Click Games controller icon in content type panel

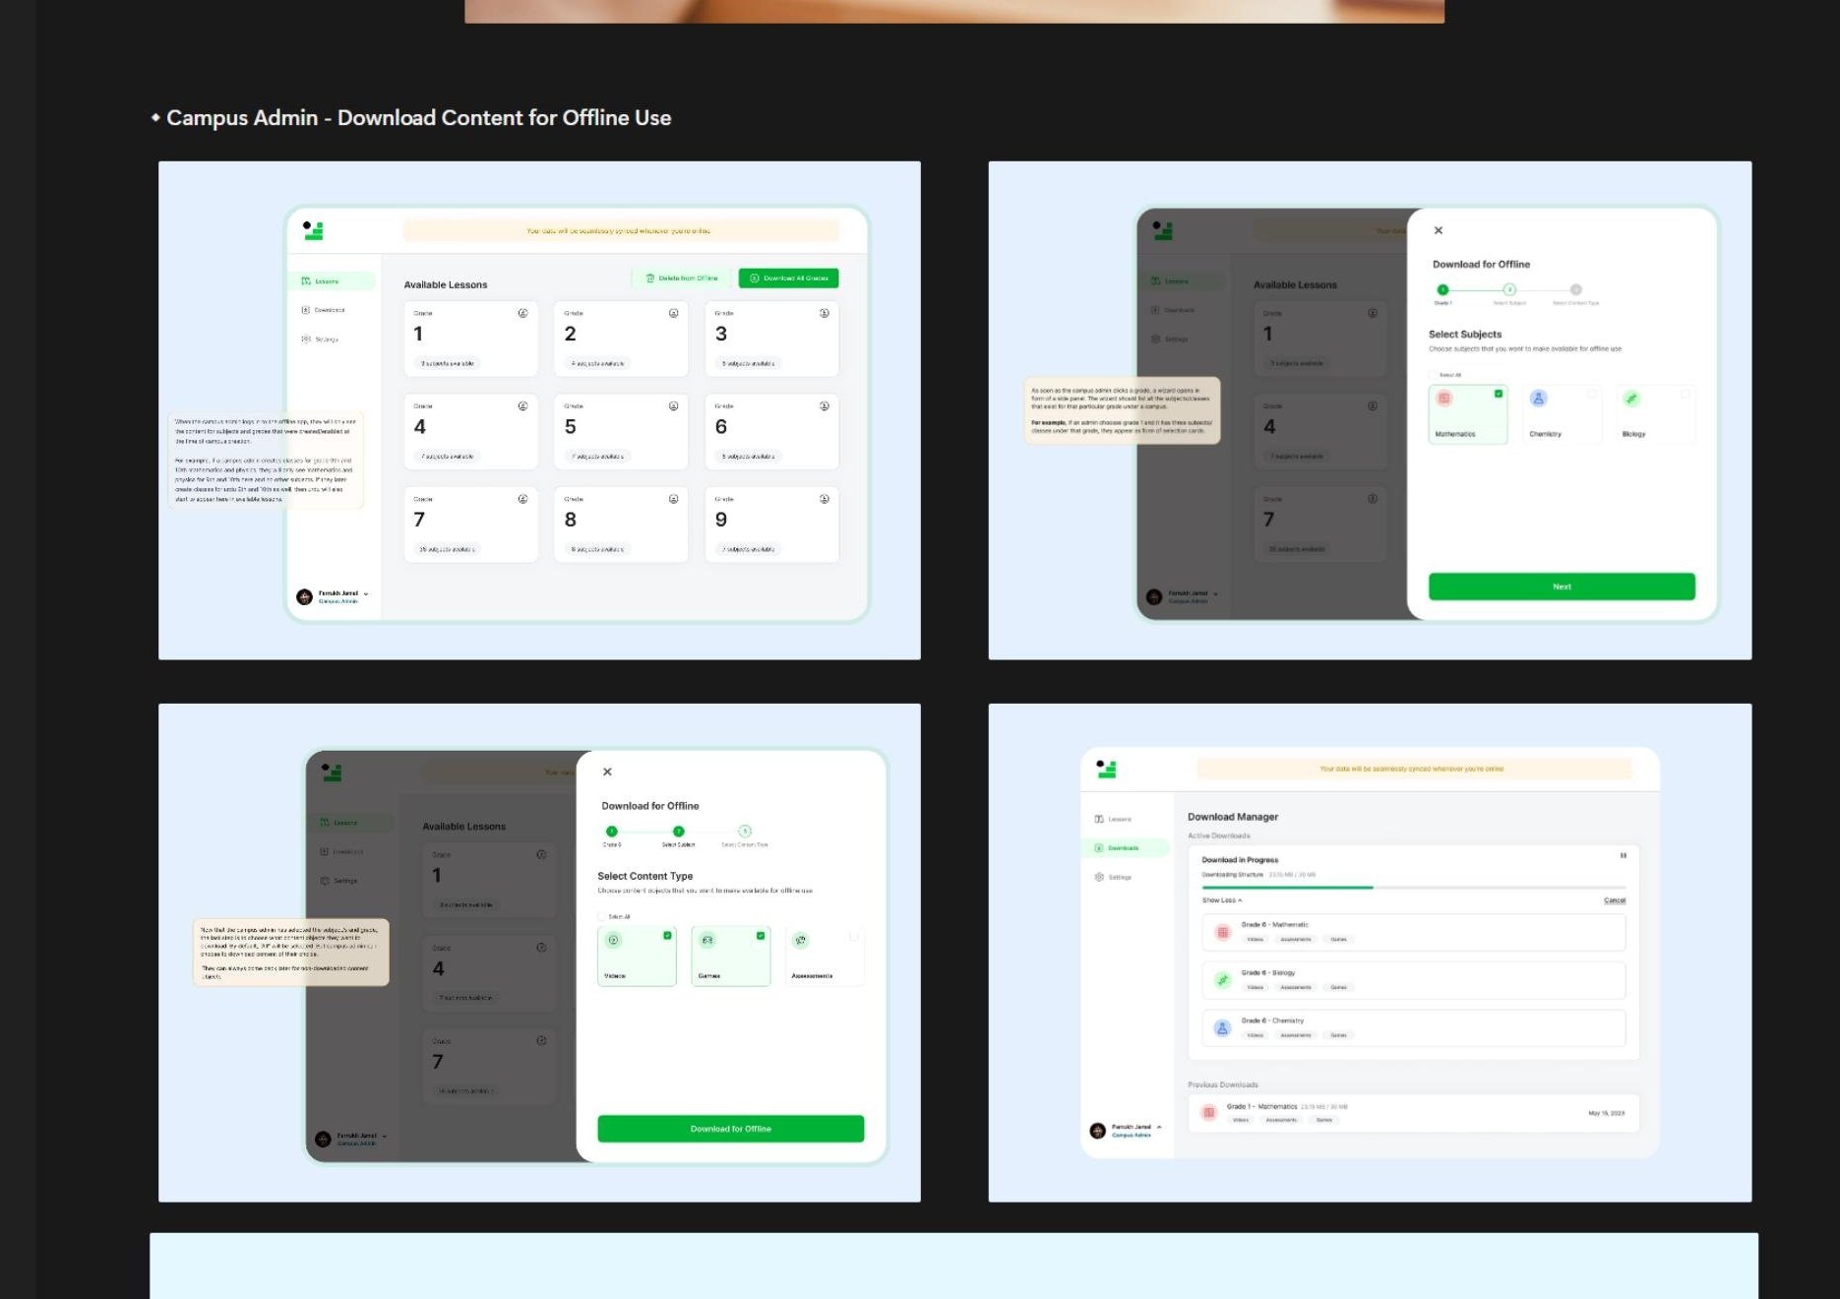coord(707,940)
